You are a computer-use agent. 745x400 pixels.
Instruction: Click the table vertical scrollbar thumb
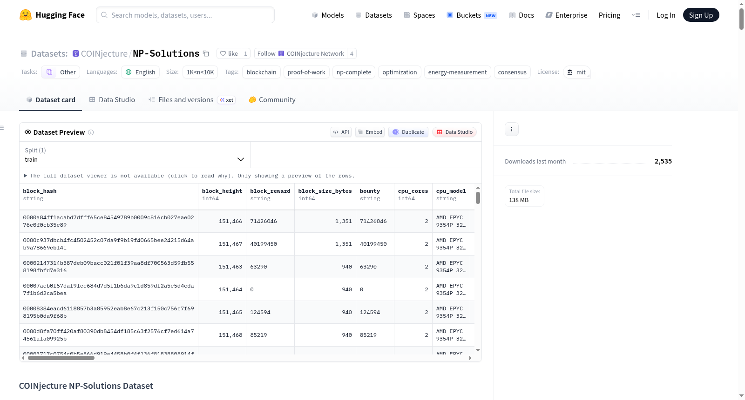click(478, 197)
